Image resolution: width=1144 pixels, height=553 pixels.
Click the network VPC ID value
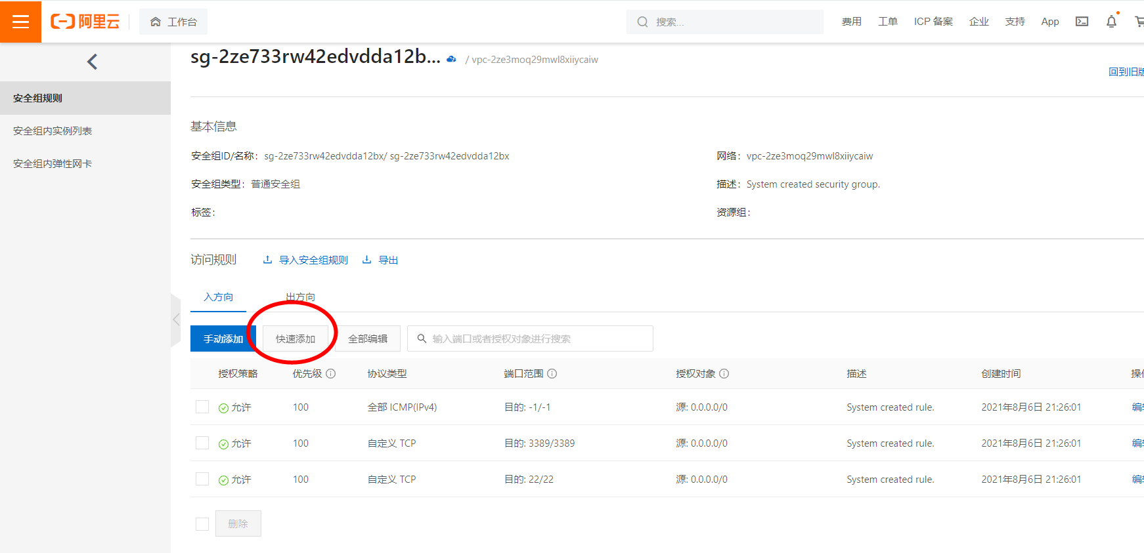810,156
